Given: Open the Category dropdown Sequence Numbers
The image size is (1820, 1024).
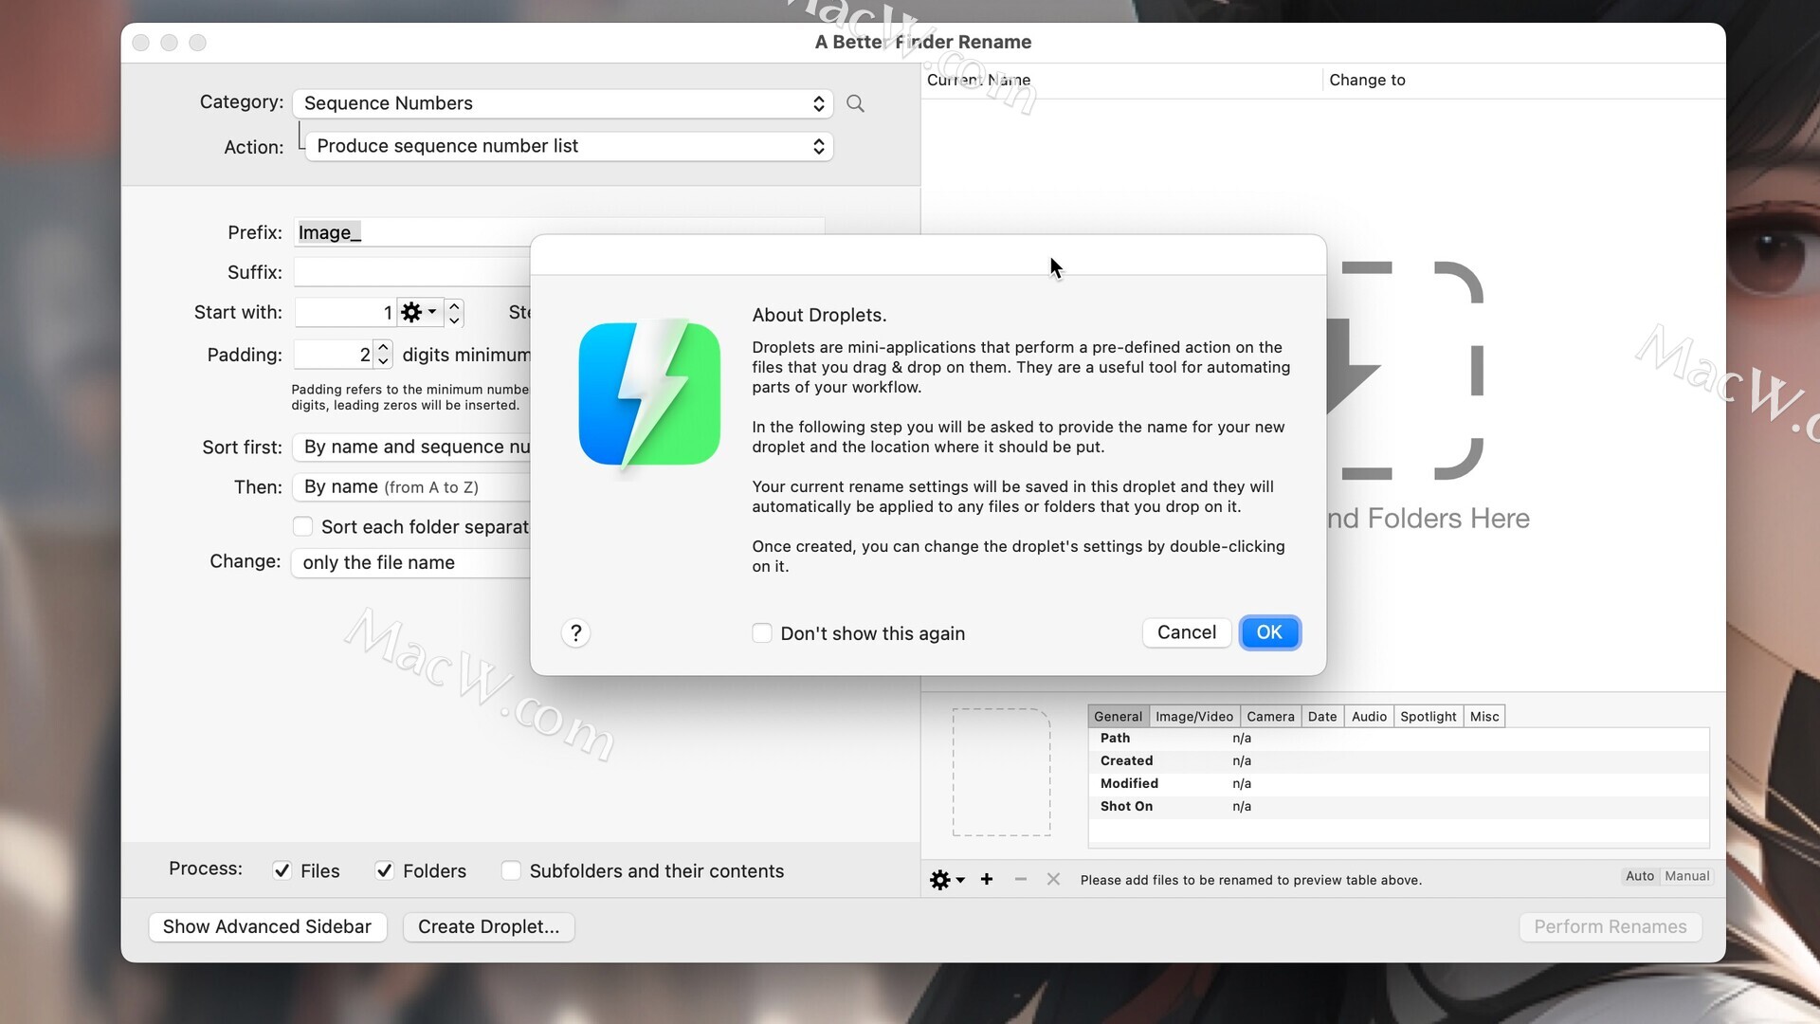Looking at the screenshot, I should pyautogui.click(x=563, y=103).
